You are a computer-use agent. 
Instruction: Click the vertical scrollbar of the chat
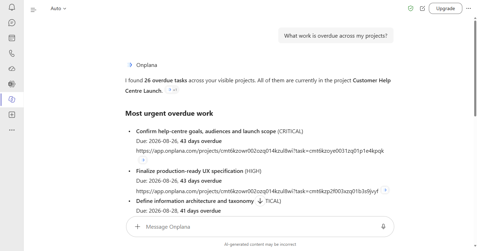click(x=475, y=68)
